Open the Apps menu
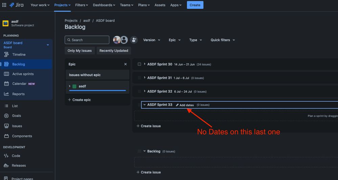The image size is (338, 180). click(x=176, y=5)
